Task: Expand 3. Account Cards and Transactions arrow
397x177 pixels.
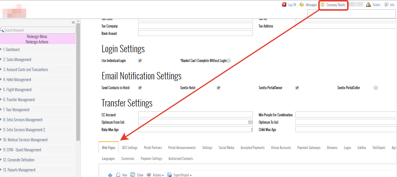Action: tap(1, 69)
